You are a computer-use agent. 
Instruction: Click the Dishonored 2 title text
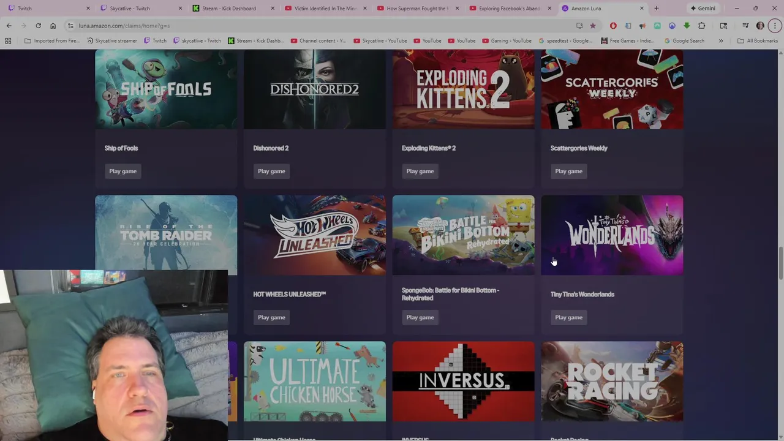pyautogui.click(x=271, y=148)
